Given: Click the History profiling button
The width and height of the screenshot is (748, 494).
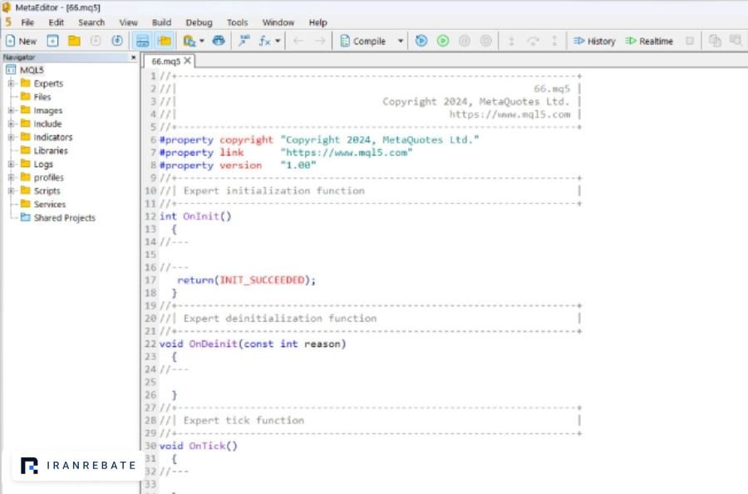Looking at the screenshot, I should [594, 41].
